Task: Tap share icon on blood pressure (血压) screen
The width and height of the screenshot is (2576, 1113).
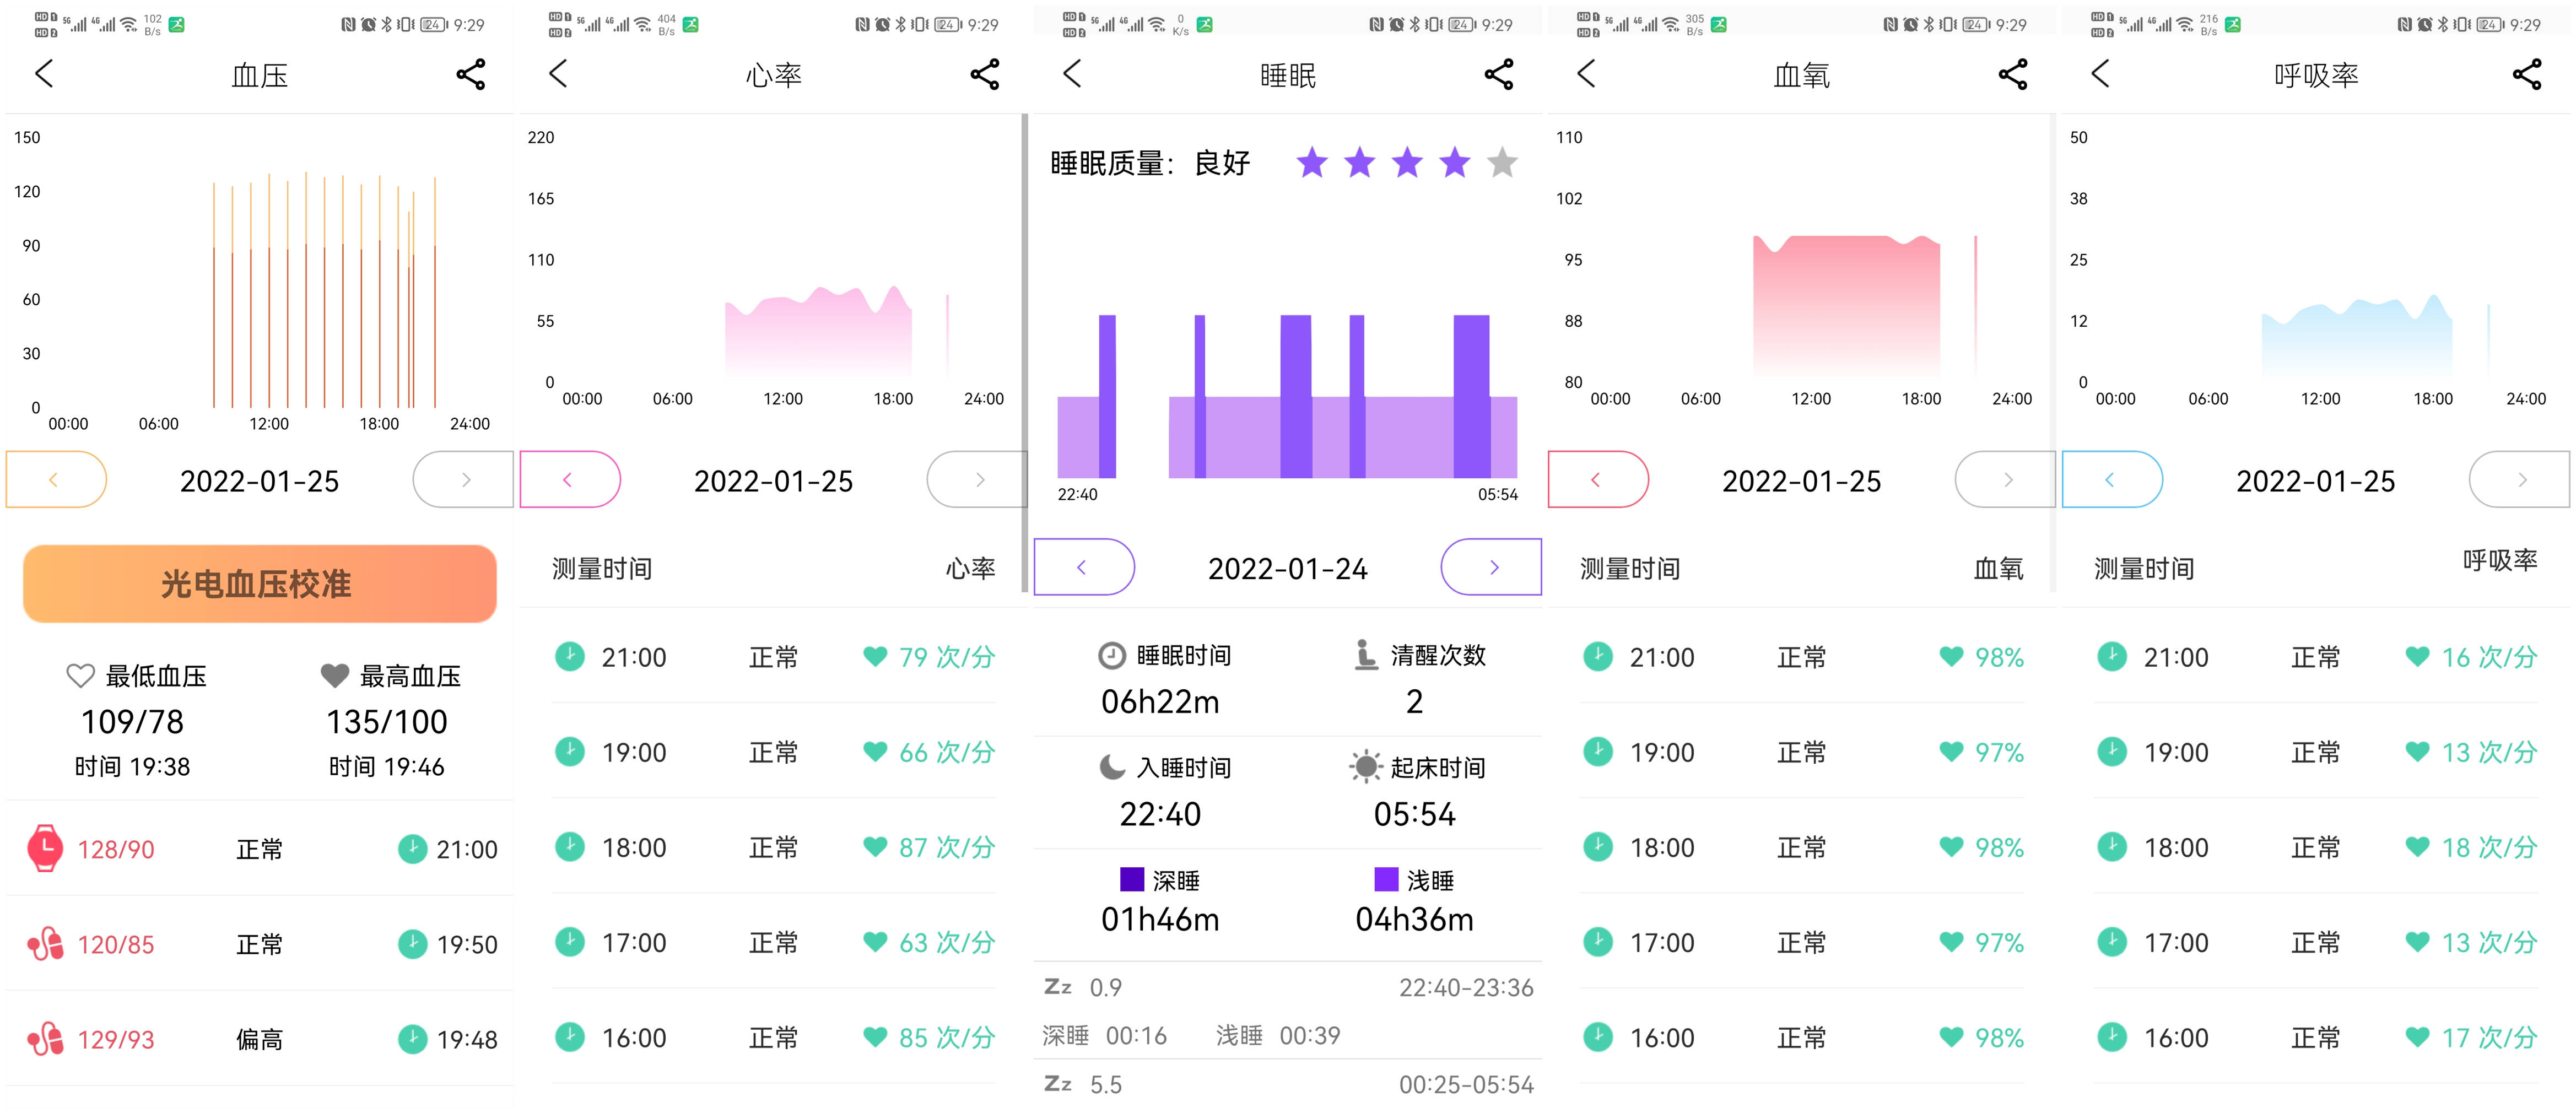Action: point(470,74)
